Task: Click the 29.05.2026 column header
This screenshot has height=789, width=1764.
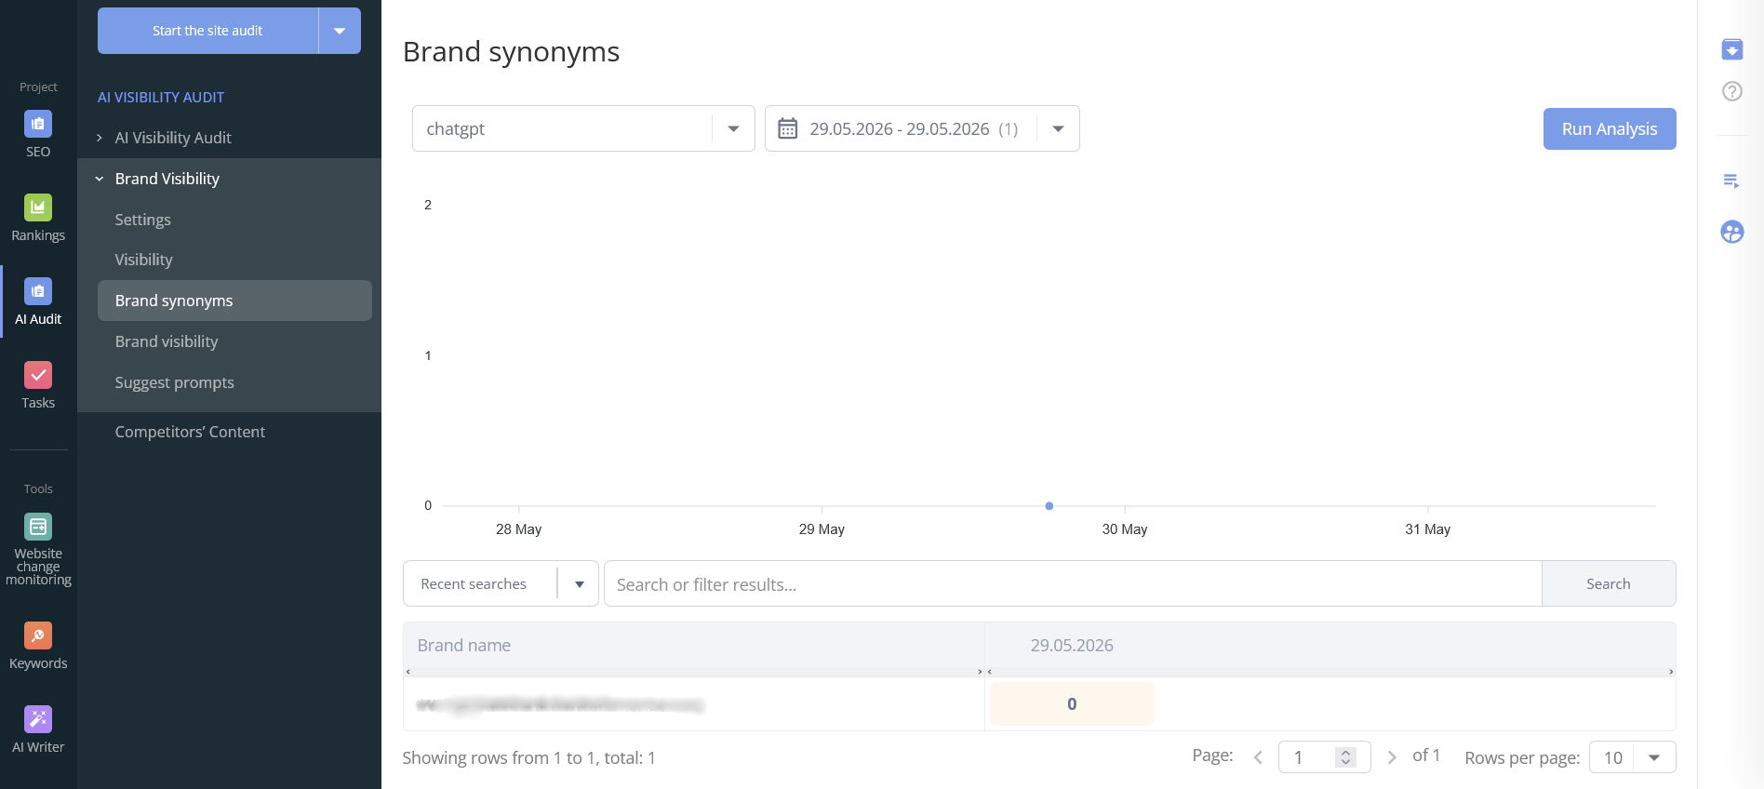Action: [x=1072, y=645]
